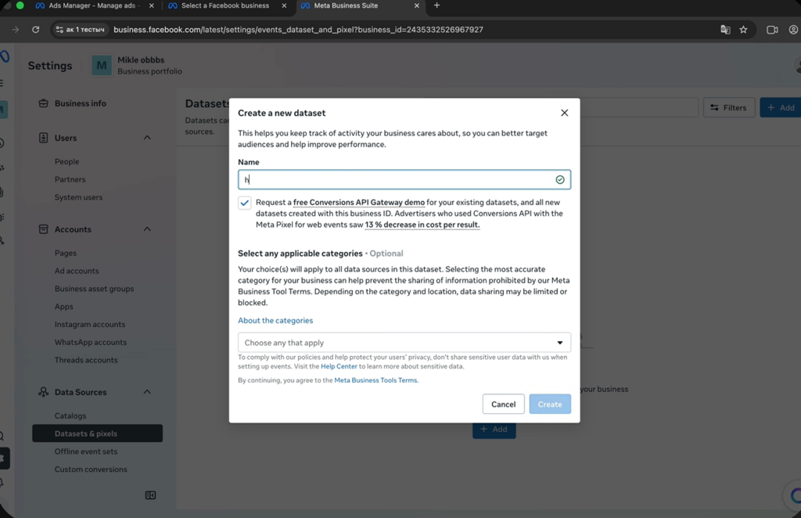Click the browser address bar URL
This screenshot has height=518, width=801.
pyautogui.click(x=298, y=30)
